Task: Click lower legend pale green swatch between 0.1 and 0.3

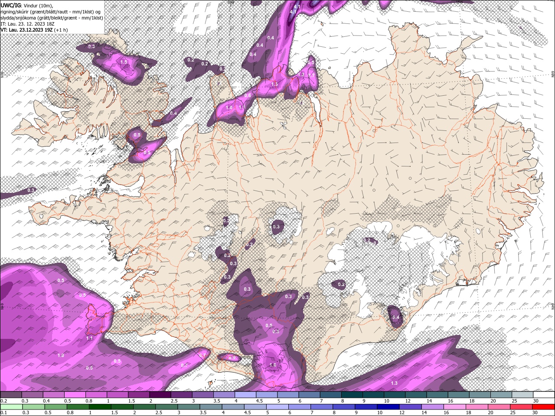Action: point(11,407)
